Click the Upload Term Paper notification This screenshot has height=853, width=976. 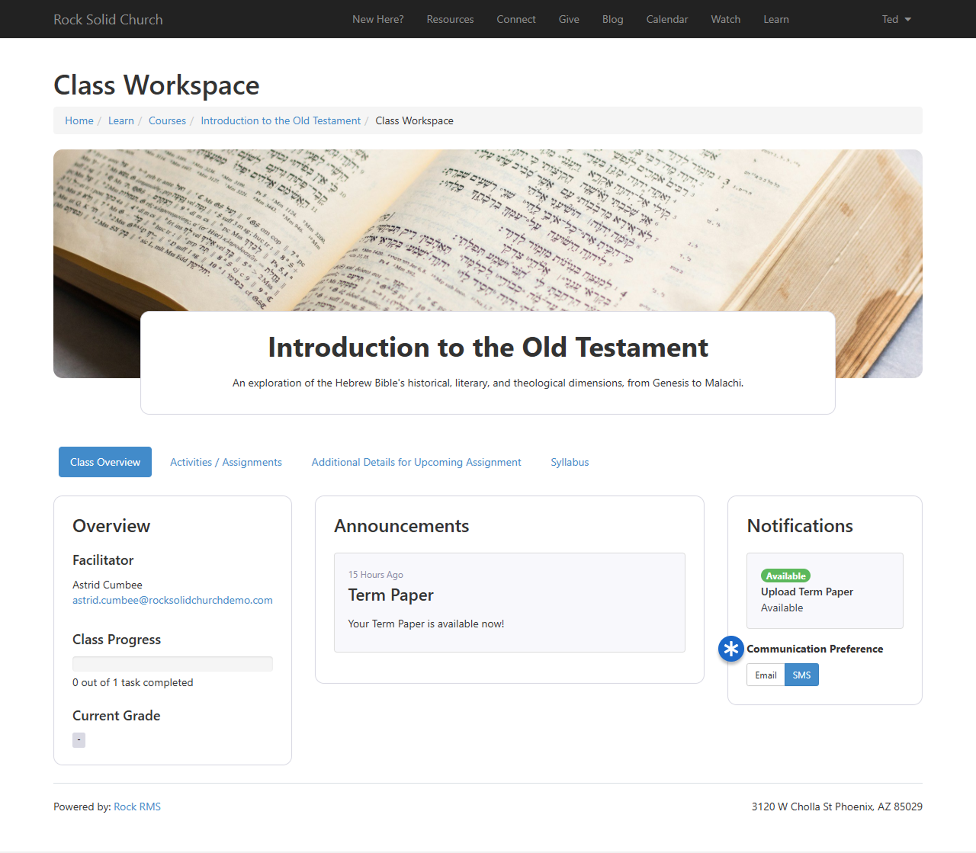pos(807,592)
